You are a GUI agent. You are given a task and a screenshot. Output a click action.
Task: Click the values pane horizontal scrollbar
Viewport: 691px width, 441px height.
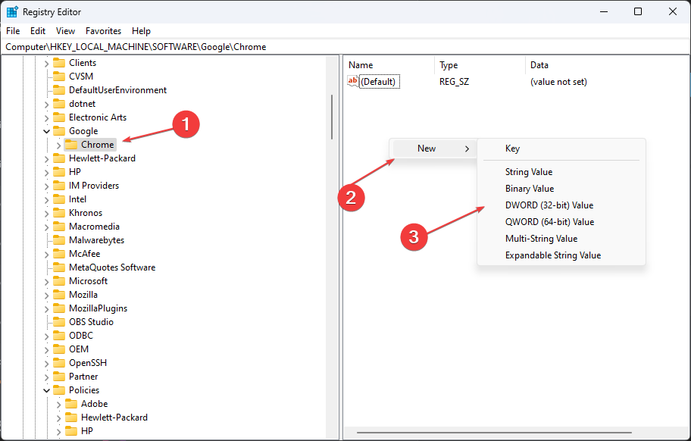494,433
